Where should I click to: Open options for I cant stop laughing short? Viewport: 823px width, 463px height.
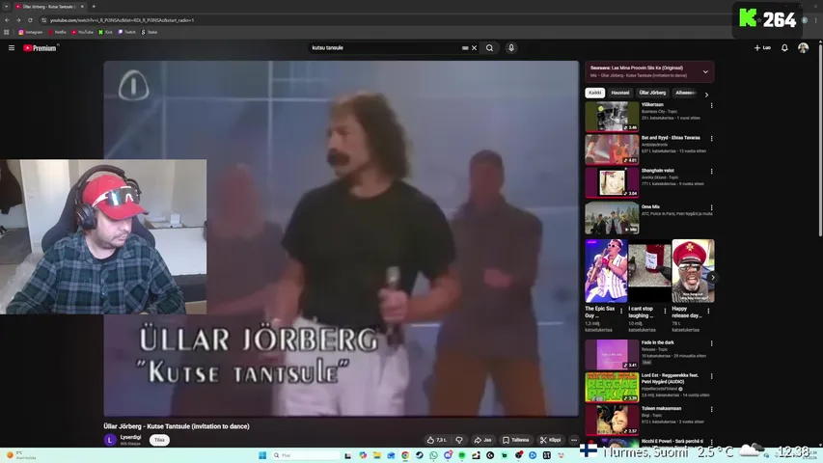665,311
